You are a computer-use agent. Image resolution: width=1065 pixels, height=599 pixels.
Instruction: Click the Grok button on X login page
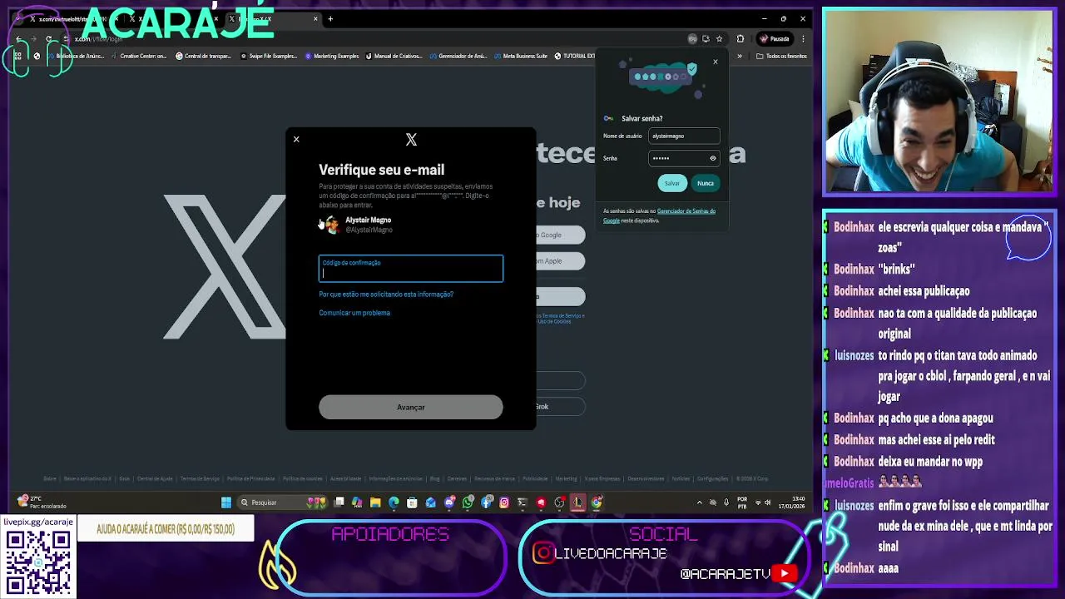(x=561, y=407)
